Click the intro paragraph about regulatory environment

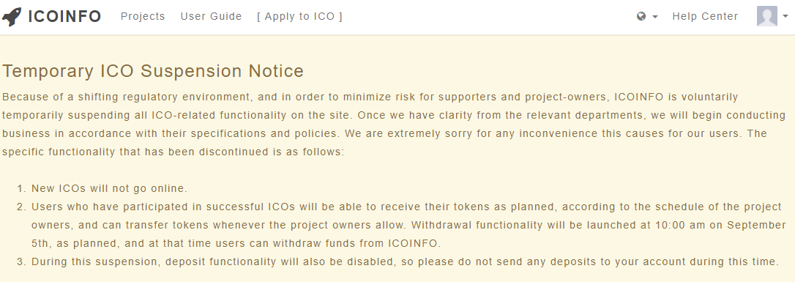coord(395,125)
